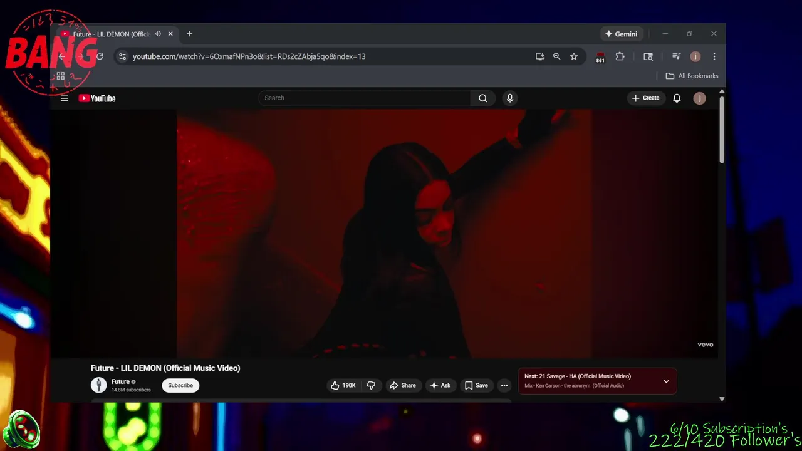Open Future channel avatar
This screenshot has height=451, width=802.
coord(98,385)
